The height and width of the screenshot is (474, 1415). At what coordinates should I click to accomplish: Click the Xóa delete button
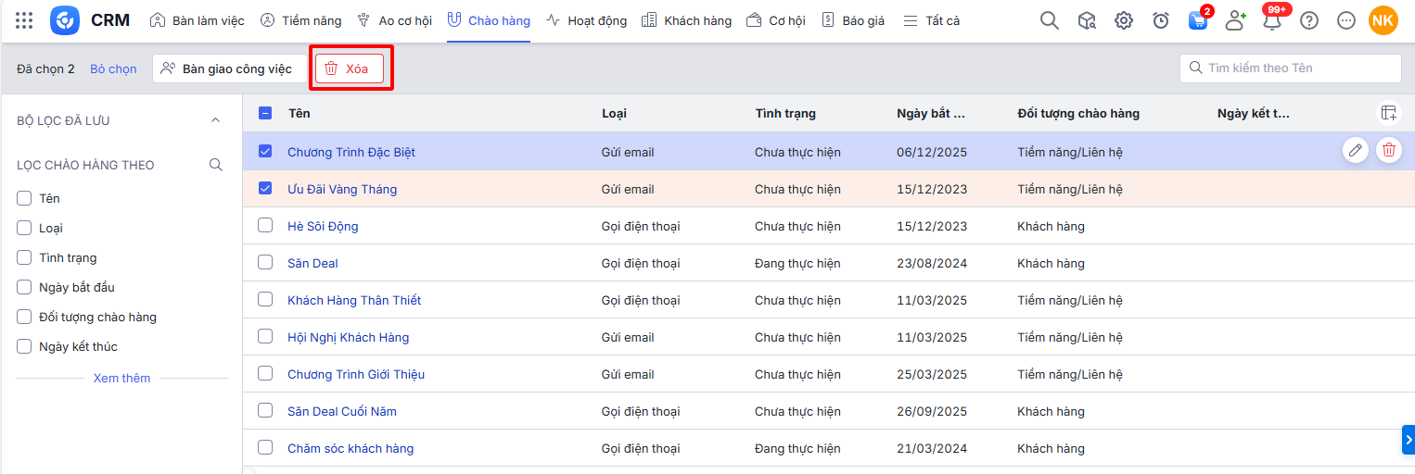[350, 69]
